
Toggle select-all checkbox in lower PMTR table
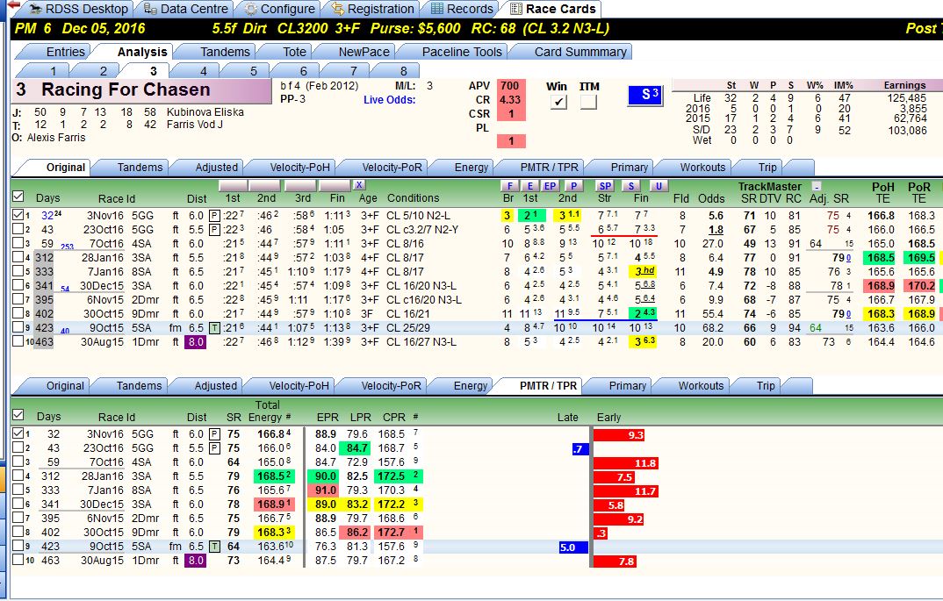[x=18, y=415]
